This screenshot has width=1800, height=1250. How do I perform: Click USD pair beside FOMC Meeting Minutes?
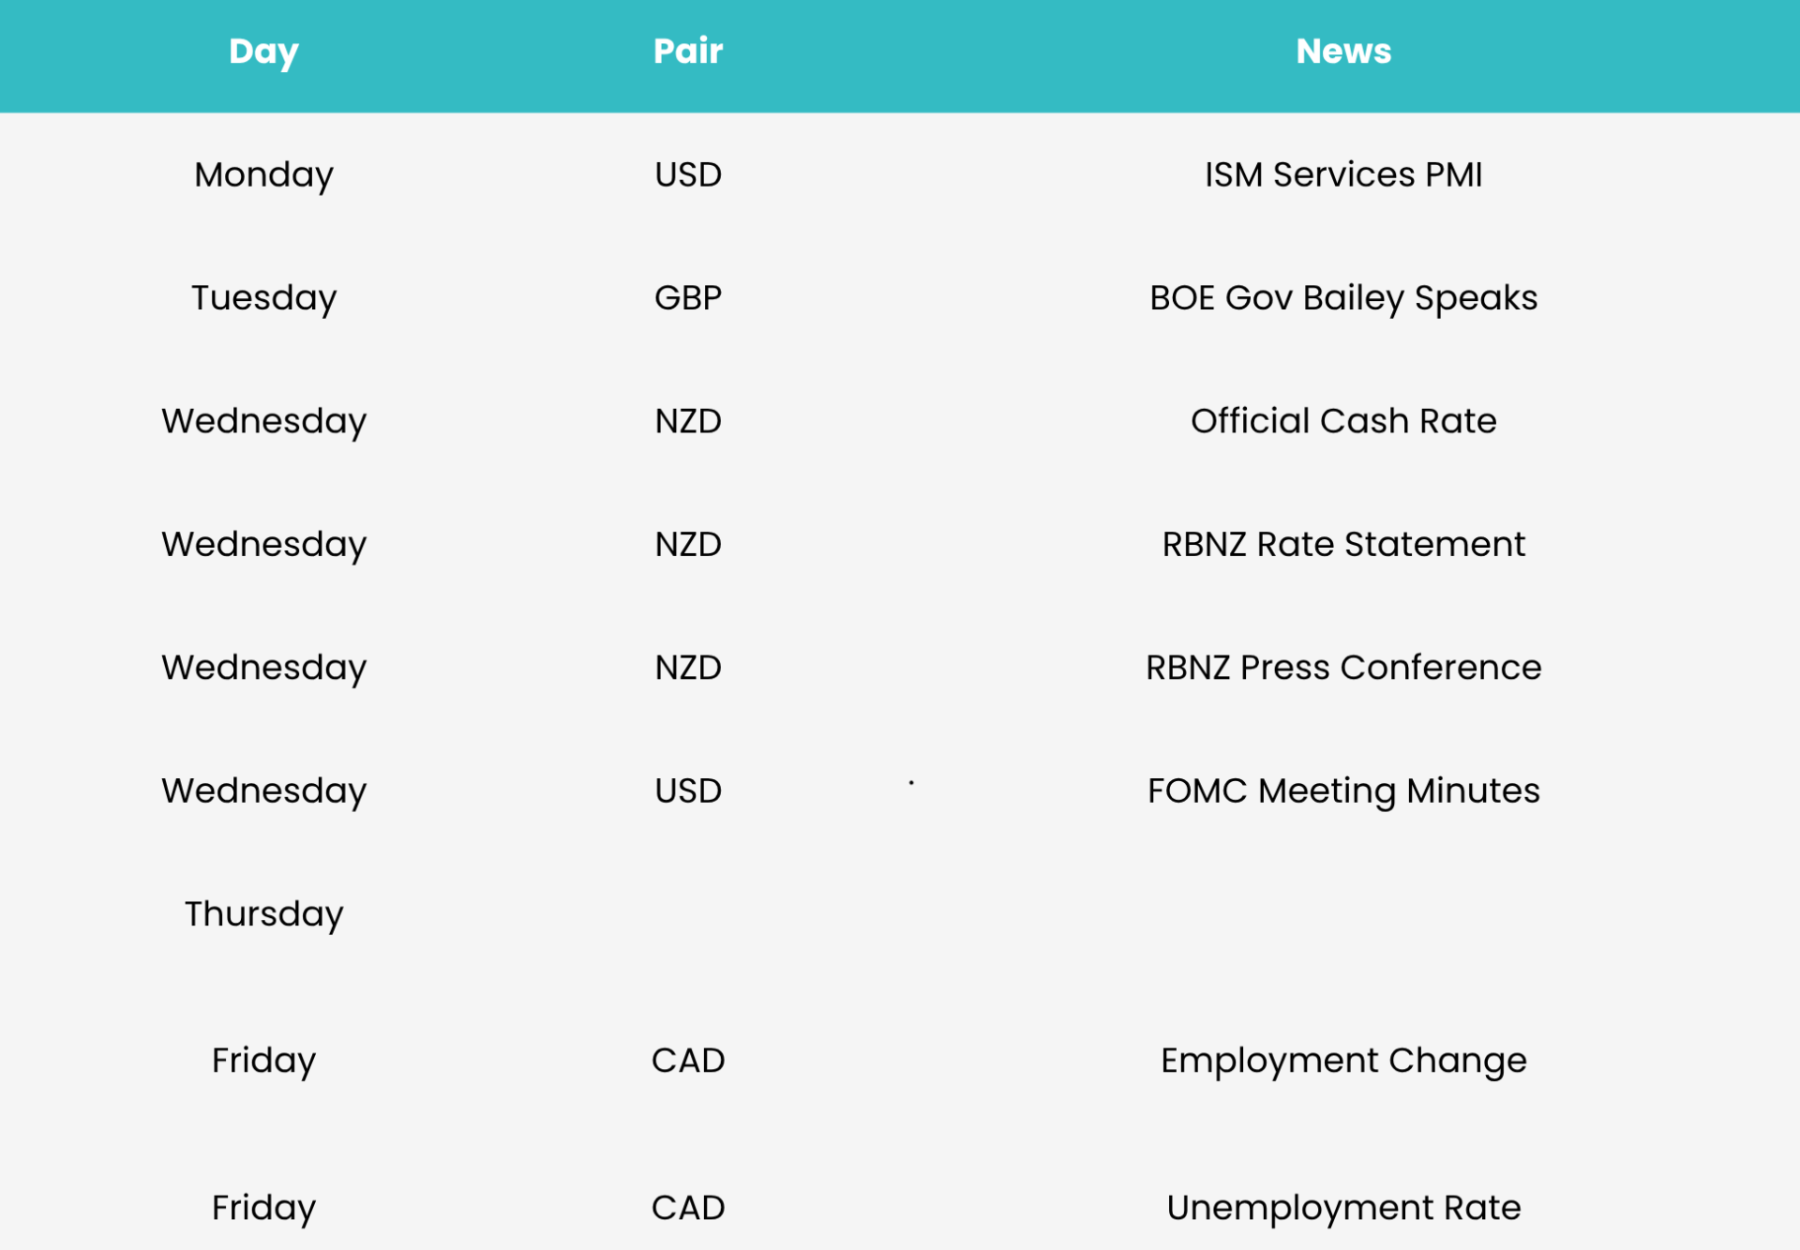click(688, 791)
